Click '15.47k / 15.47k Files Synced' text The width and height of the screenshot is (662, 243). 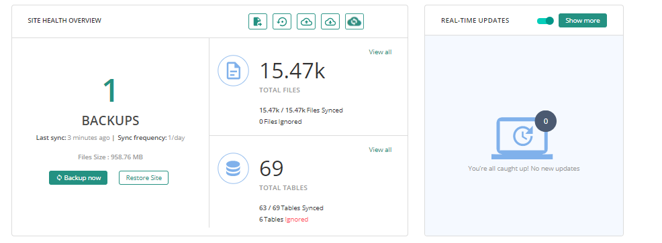[301, 110]
